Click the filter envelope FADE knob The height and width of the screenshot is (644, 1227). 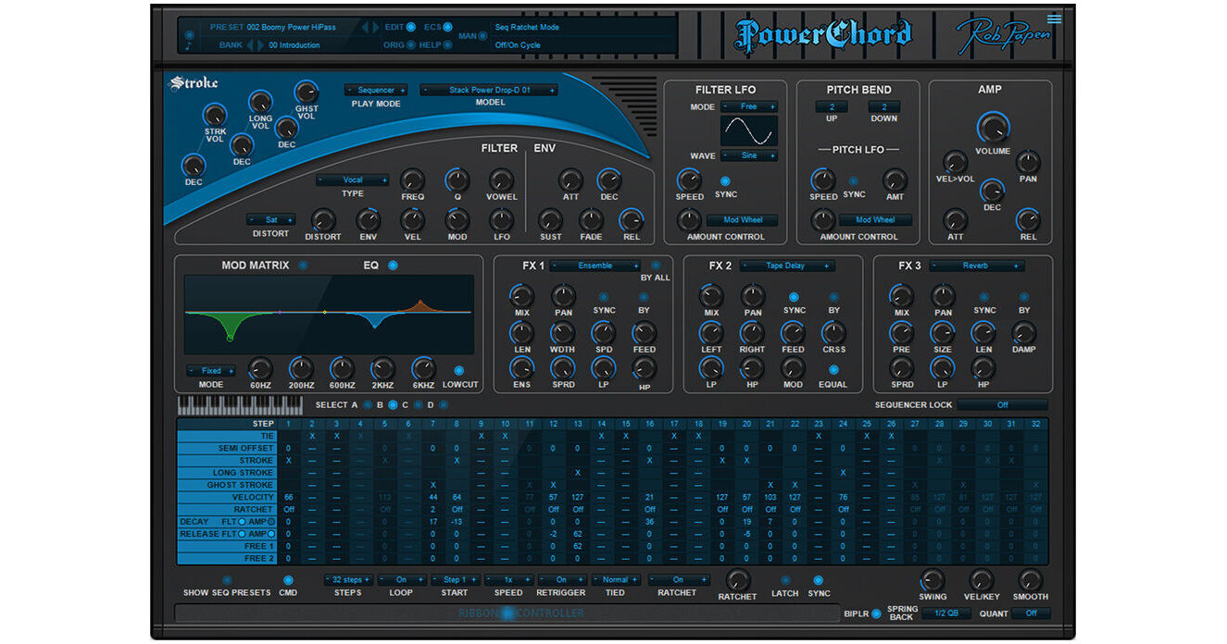tap(591, 220)
